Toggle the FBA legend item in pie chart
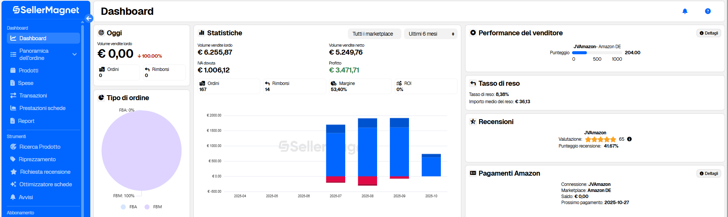728x217 pixels. click(x=129, y=207)
